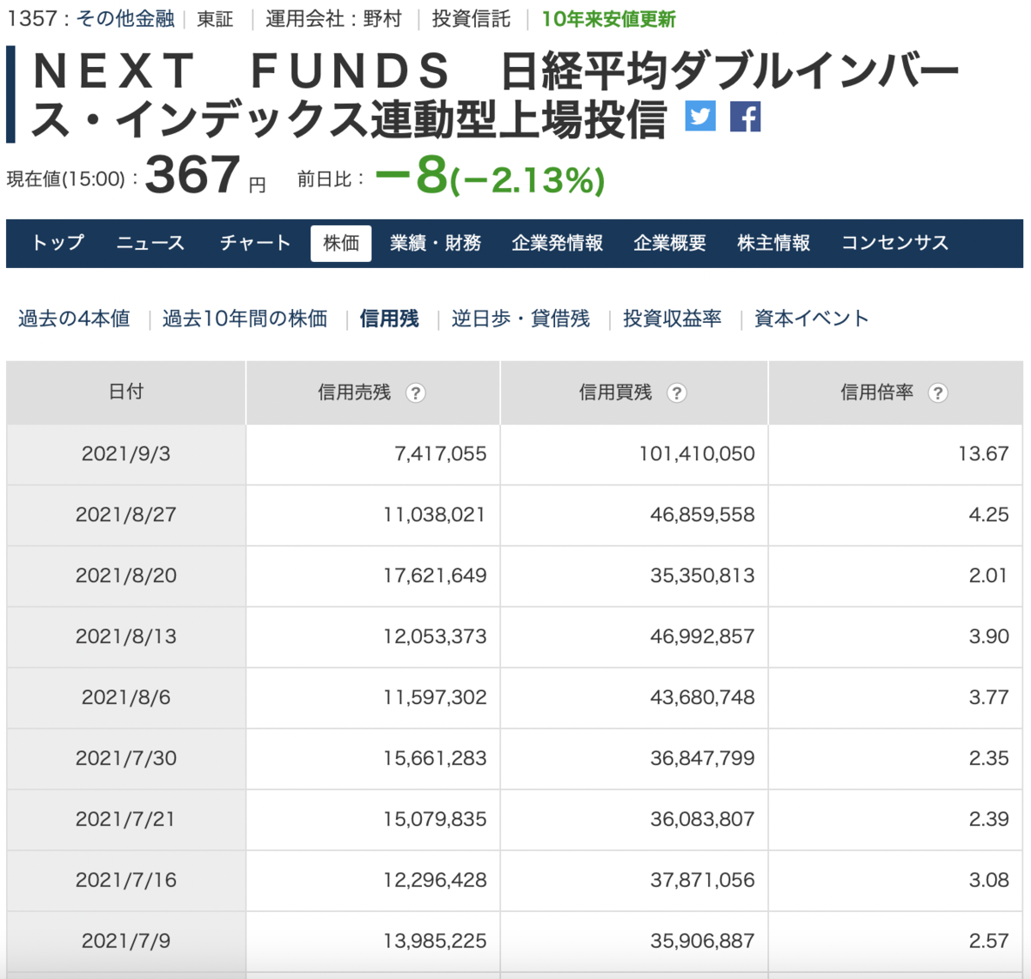This screenshot has height=979, width=1031.
Task: Click the value 12,053,373
Action: point(435,637)
